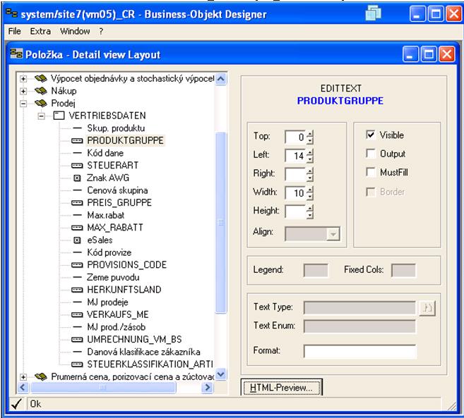This screenshot has width=464, height=418.
Task: Click the edit field icon beside UMRECHNUNG_VM_BS
Action: point(77,340)
